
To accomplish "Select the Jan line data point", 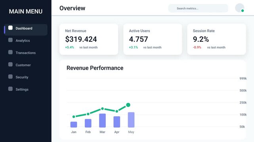I will point(74,117).
